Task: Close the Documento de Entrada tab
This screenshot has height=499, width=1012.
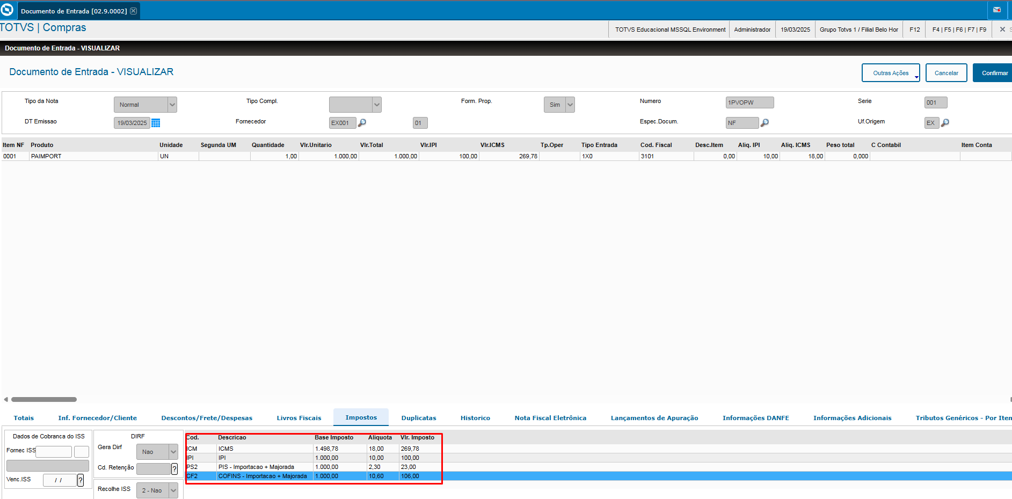Action: (134, 11)
